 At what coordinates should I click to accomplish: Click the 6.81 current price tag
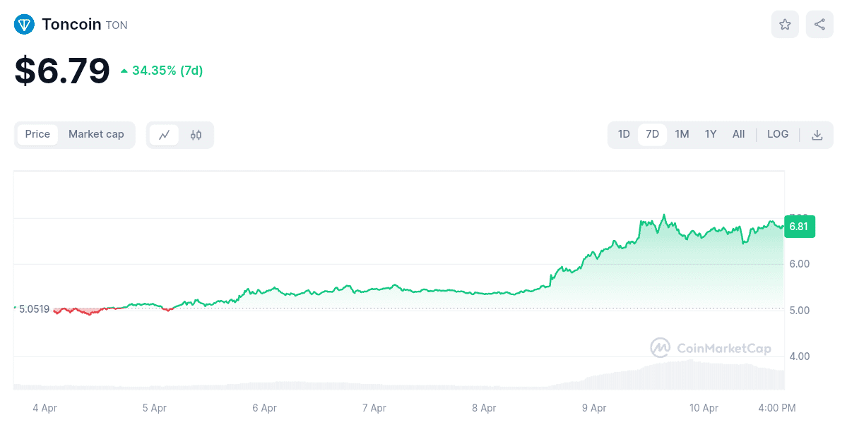click(x=799, y=227)
